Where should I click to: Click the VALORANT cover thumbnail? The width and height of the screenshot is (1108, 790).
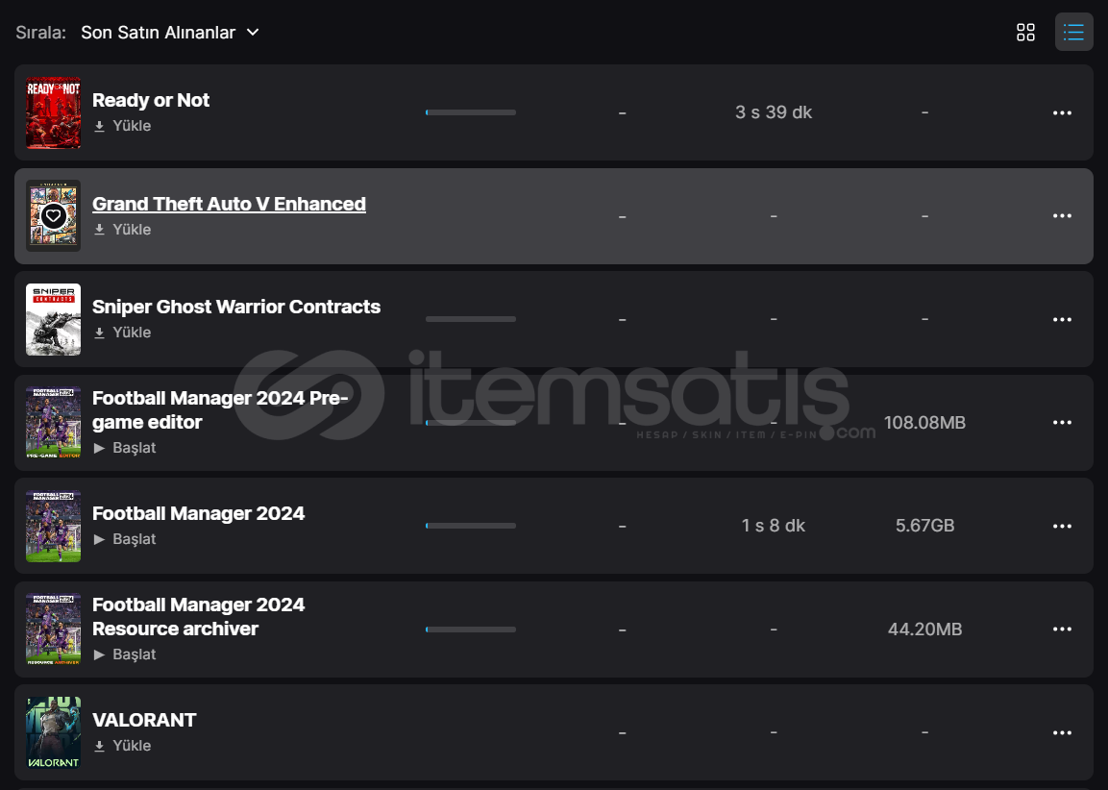[54, 732]
